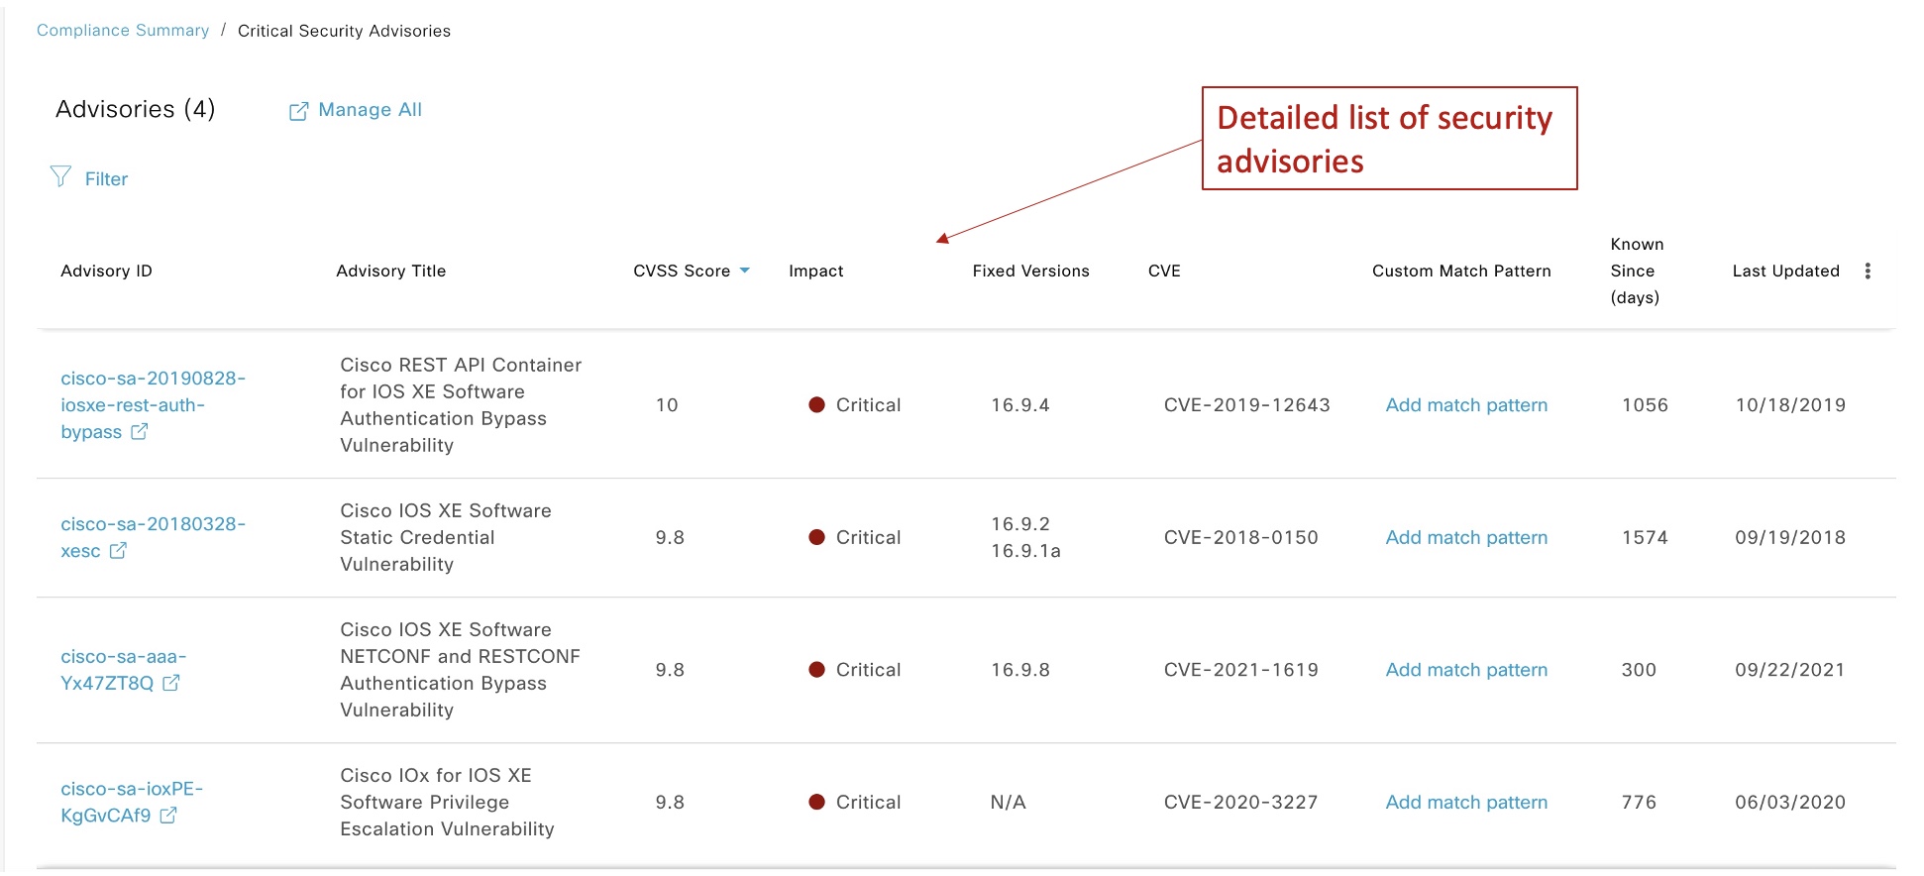Screen dimensions: 1924x876
Task: Open the three-dot column options menu
Action: 1867,272
